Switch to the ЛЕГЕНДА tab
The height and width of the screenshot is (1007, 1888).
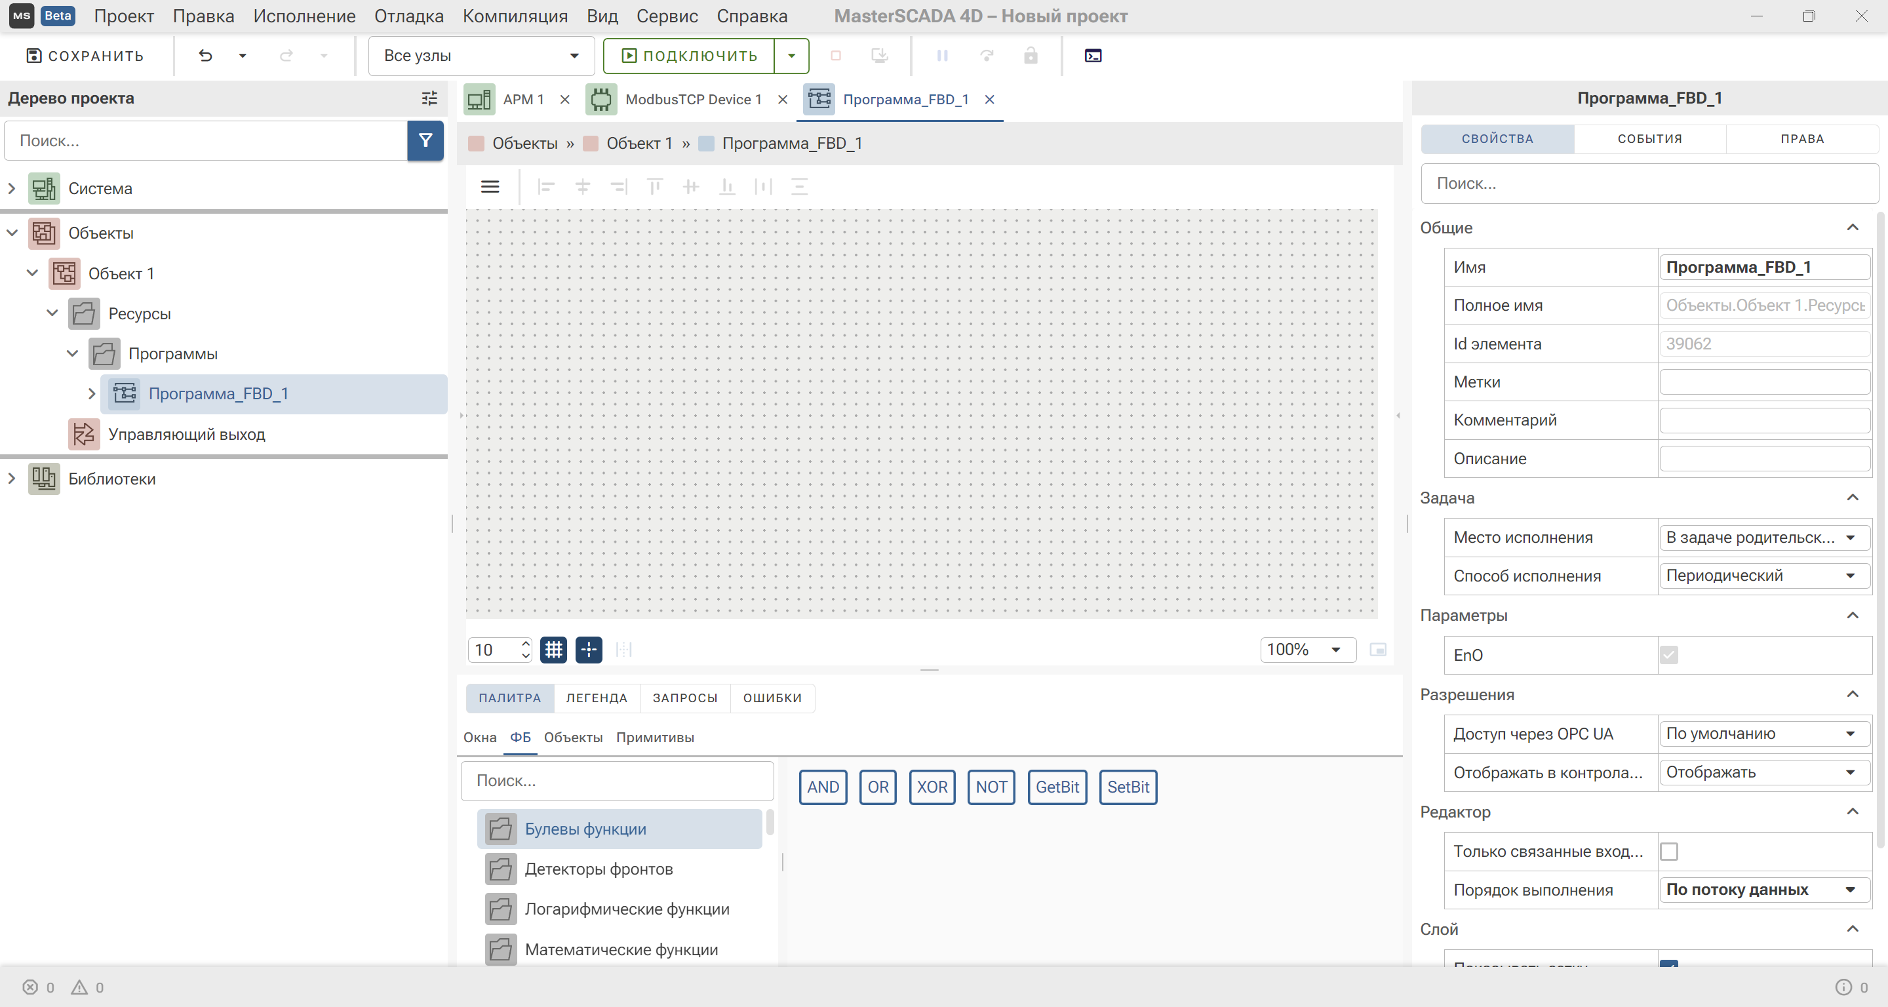pyautogui.click(x=597, y=698)
